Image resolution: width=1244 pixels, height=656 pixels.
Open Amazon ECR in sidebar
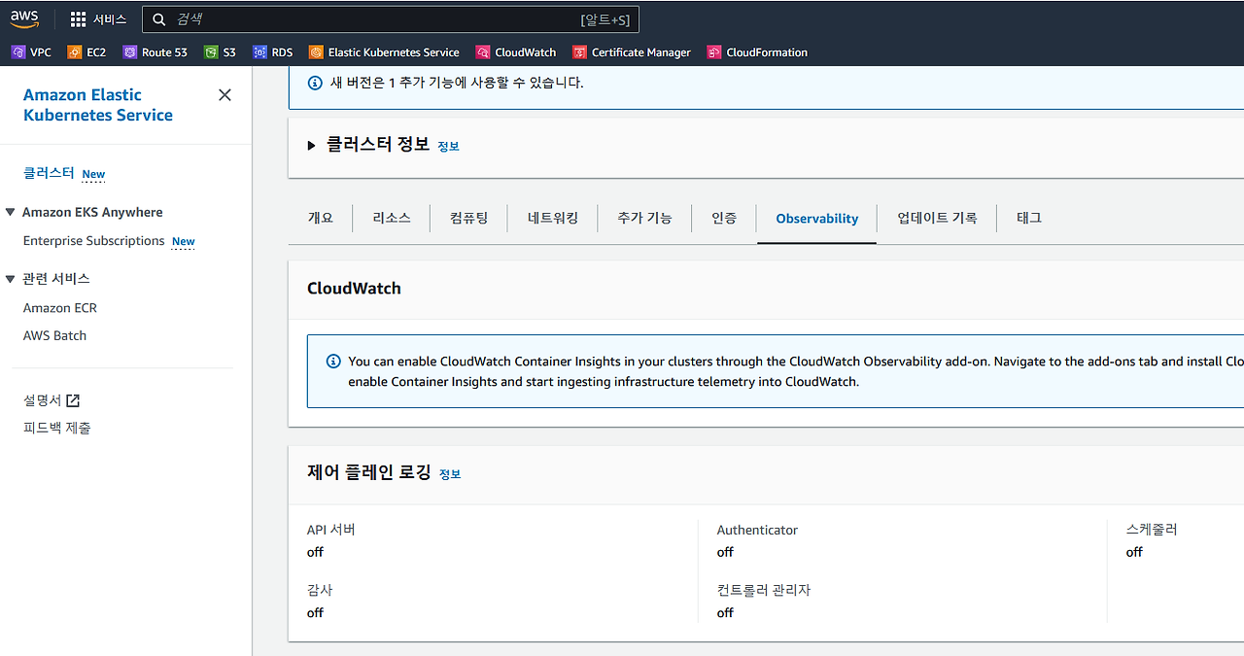60,308
